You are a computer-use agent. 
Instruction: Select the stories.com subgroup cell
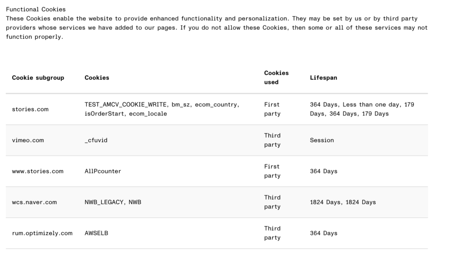[x=30, y=109]
